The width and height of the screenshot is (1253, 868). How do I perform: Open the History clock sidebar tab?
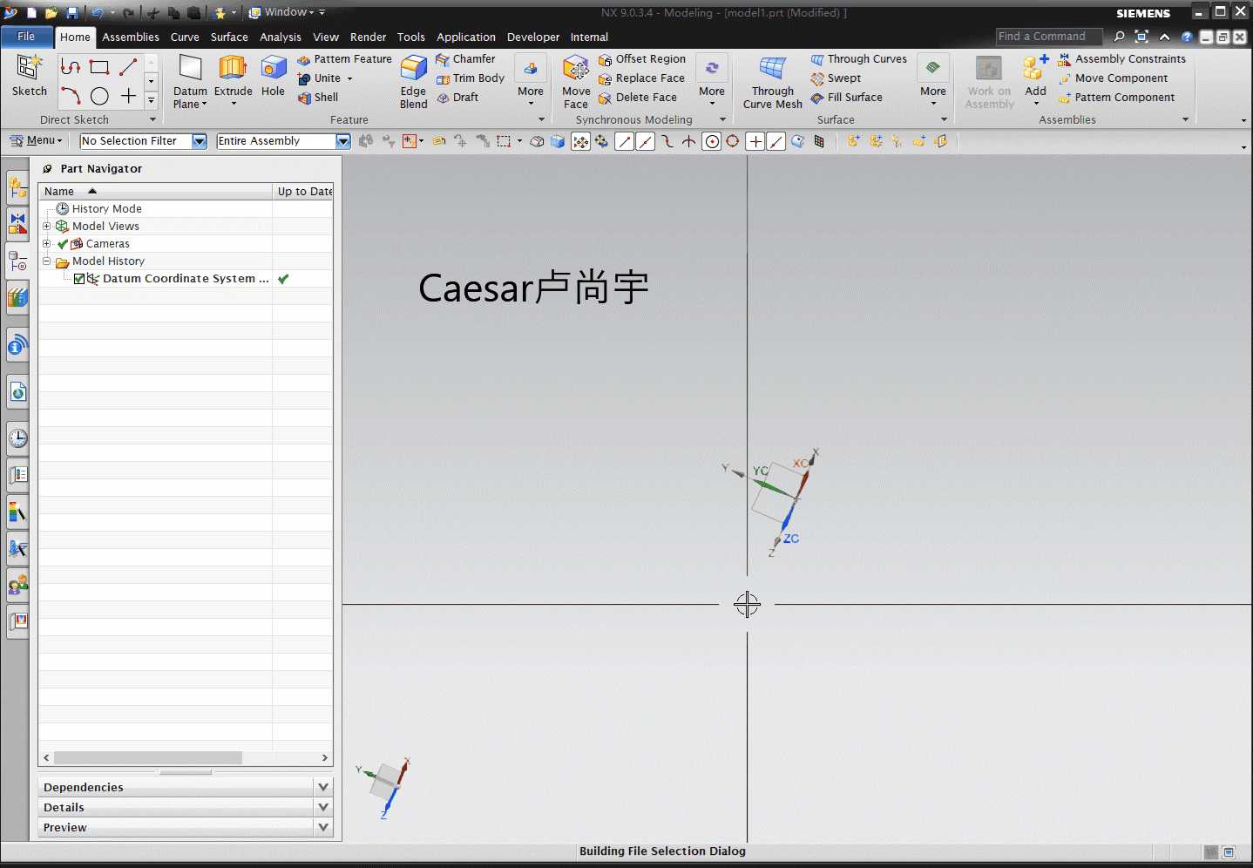[17, 437]
